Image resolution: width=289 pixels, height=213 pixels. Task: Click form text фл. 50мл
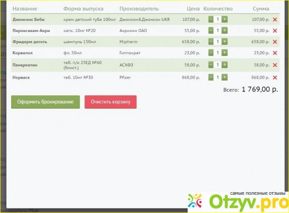72,53
